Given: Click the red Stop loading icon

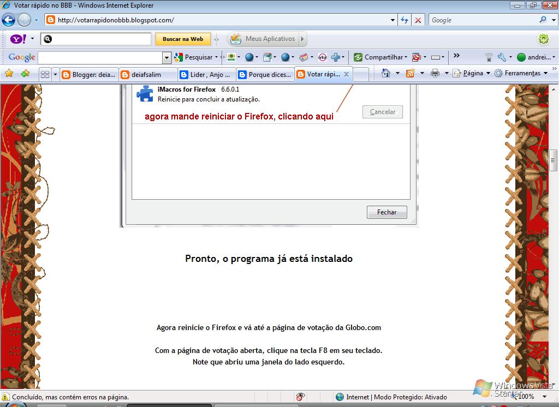Looking at the screenshot, I should coord(418,20).
